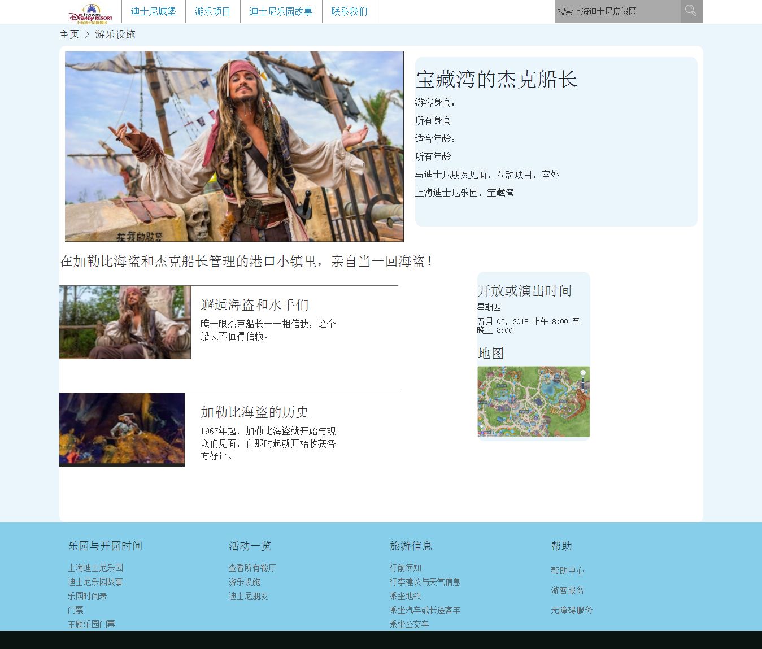762x649 pixels.
Task: Open footer link 迪士尼朋友
Action: click(249, 596)
